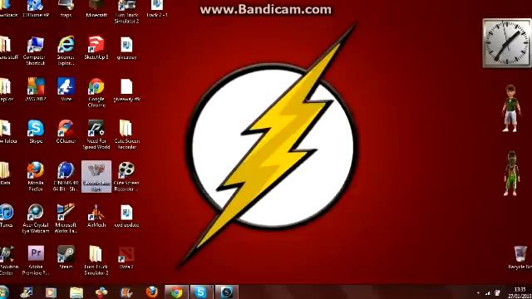Open Windows Explorer folder in the taskbar
Image resolution: width=532 pixels, height=299 pixels.
click(x=76, y=292)
